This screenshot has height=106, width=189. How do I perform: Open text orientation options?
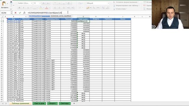click(x=69, y=3)
